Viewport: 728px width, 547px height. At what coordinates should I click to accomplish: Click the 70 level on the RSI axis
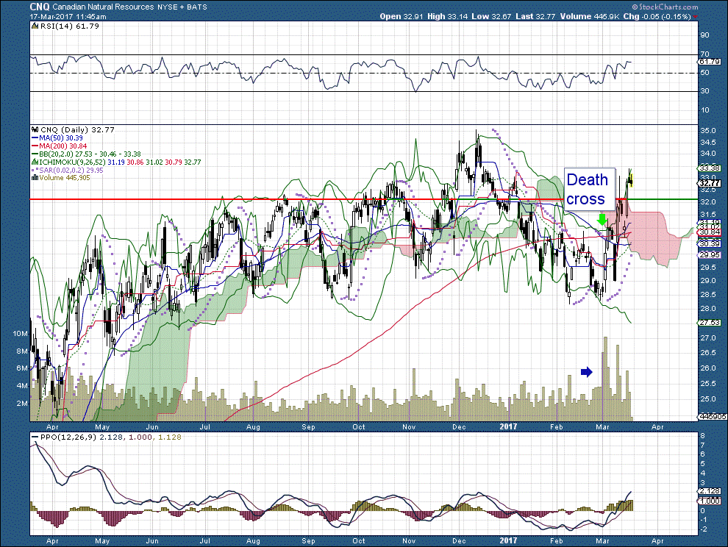704,54
